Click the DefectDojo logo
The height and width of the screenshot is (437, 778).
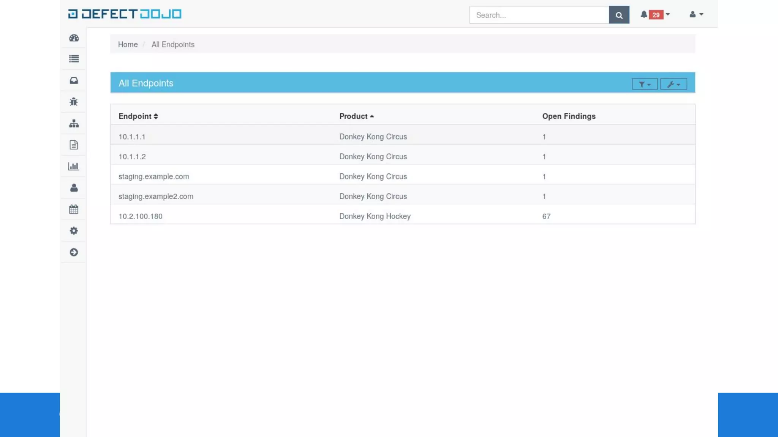click(x=125, y=14)
